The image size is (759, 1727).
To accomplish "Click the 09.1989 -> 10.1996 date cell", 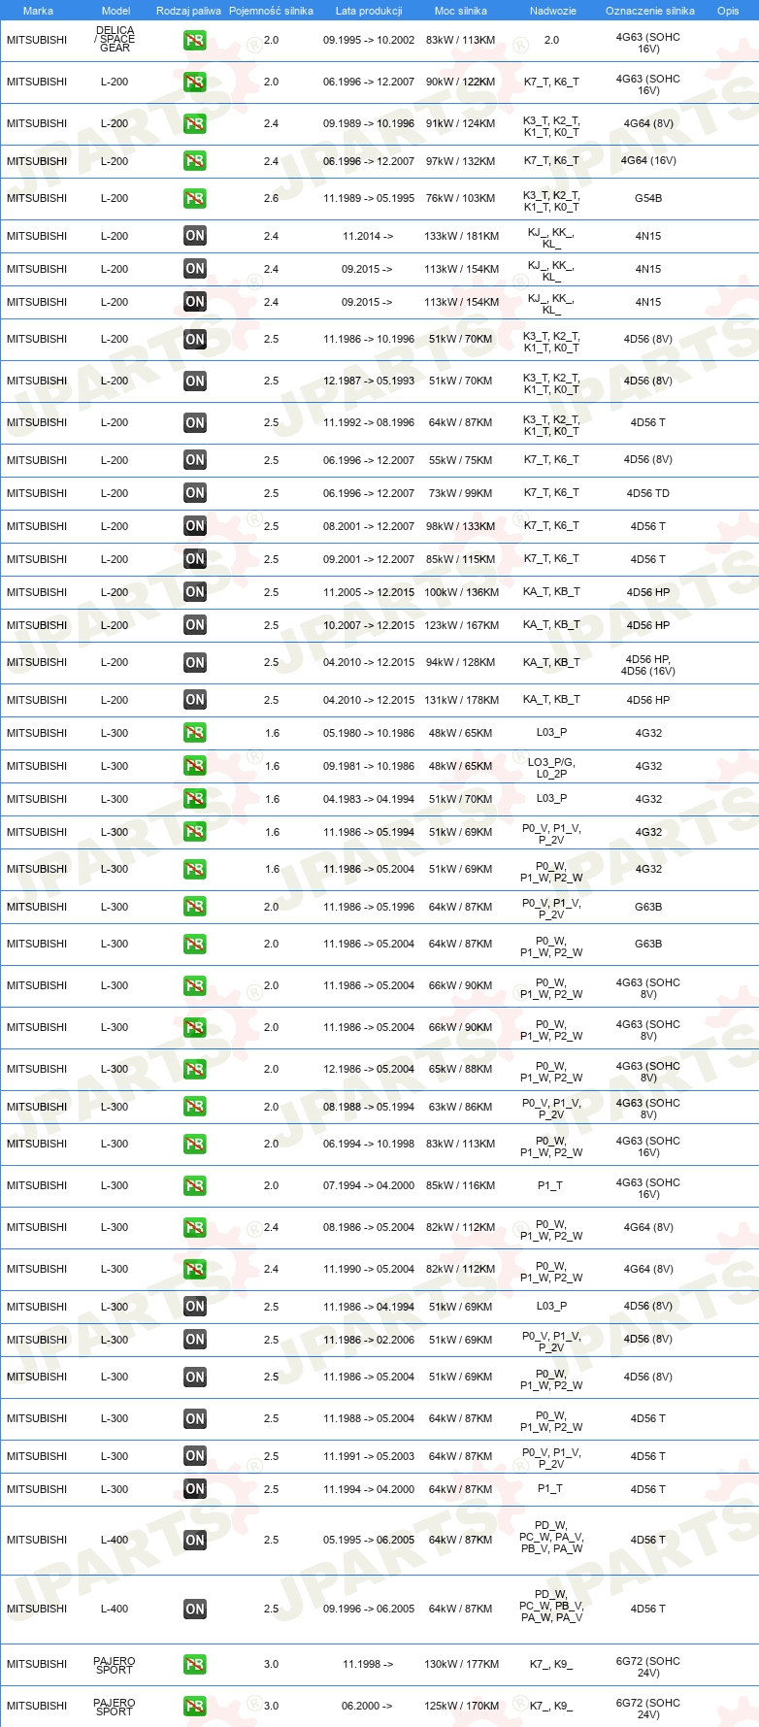I will [369, 123].
